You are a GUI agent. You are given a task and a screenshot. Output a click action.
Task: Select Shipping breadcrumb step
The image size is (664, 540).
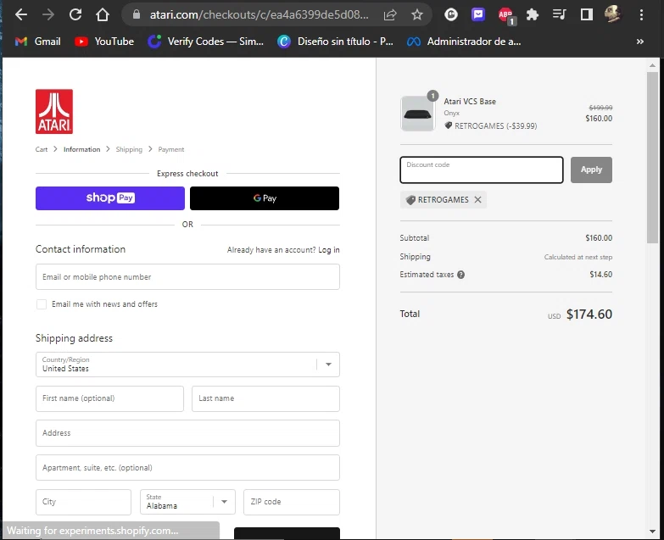click(129, 149)
